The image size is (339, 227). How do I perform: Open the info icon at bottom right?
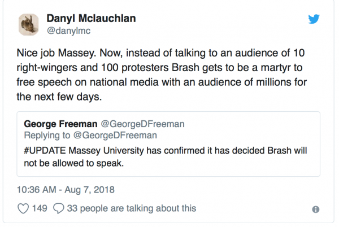tap(316, 209)
